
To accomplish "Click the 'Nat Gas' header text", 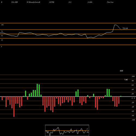I will 110,2.
